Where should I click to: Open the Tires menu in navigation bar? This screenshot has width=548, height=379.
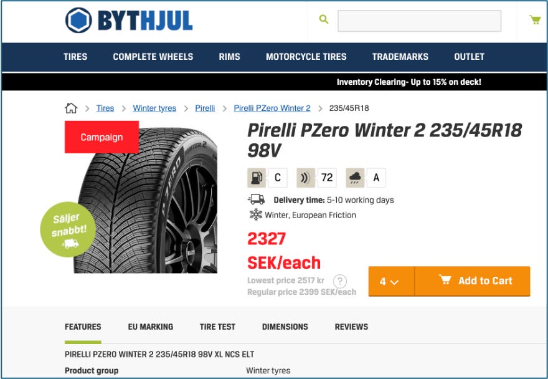75,57
